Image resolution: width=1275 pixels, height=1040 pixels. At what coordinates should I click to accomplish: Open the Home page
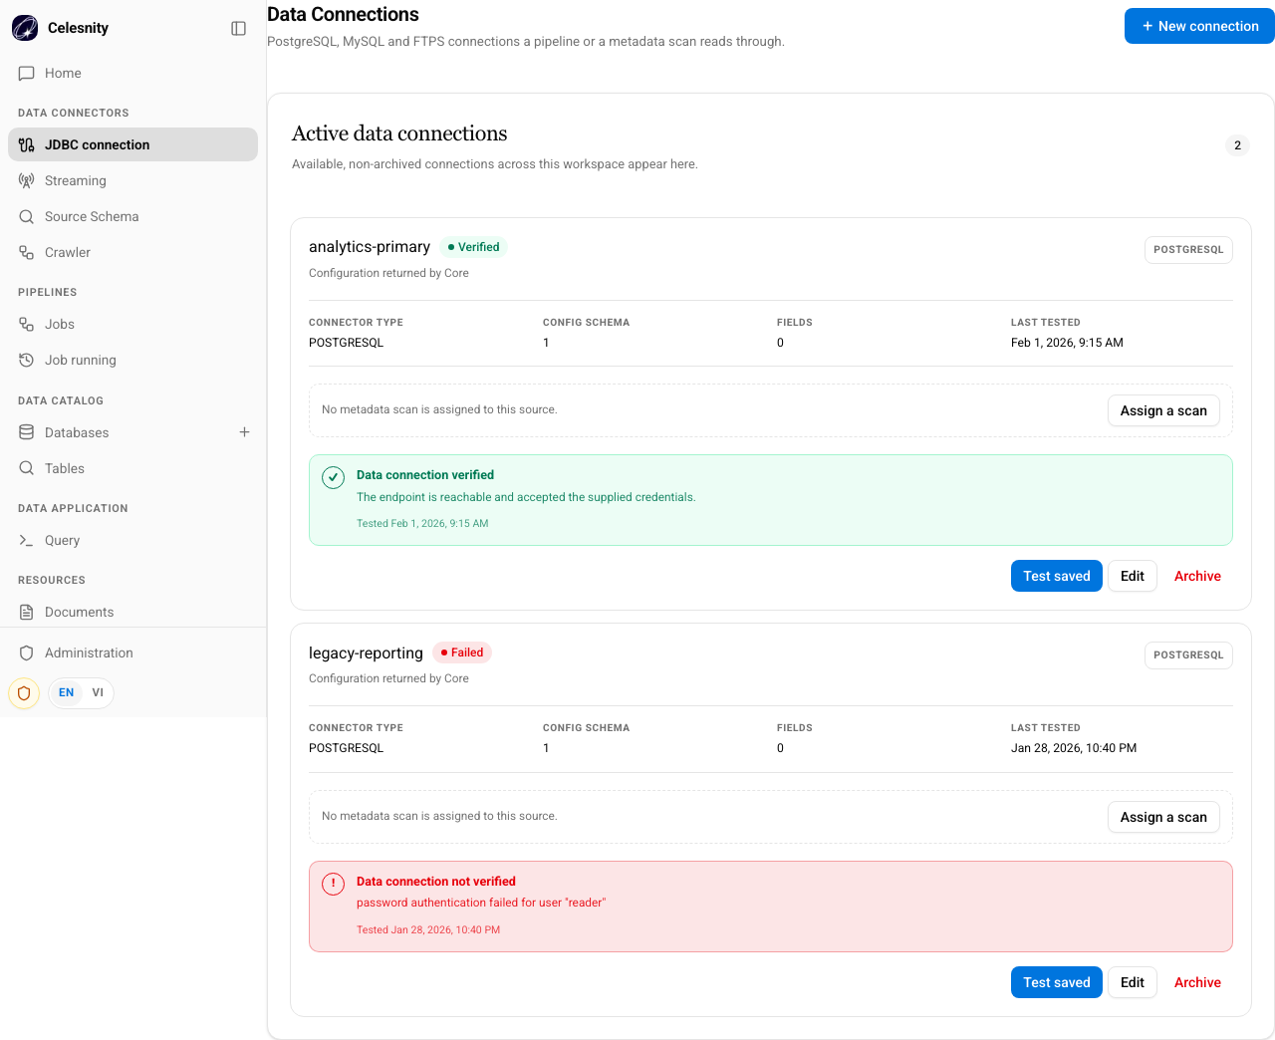132,73
